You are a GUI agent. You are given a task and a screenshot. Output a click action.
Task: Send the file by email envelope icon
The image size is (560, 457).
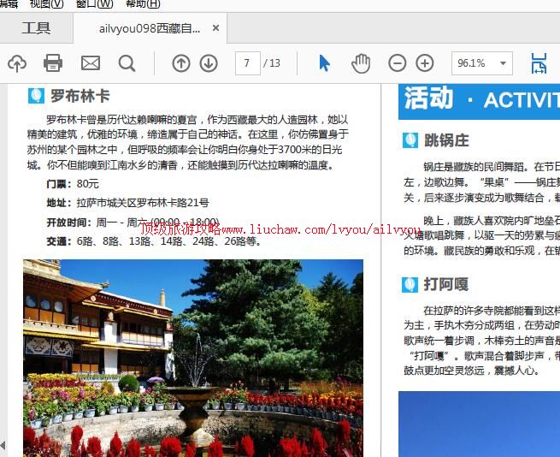point(90,63)
